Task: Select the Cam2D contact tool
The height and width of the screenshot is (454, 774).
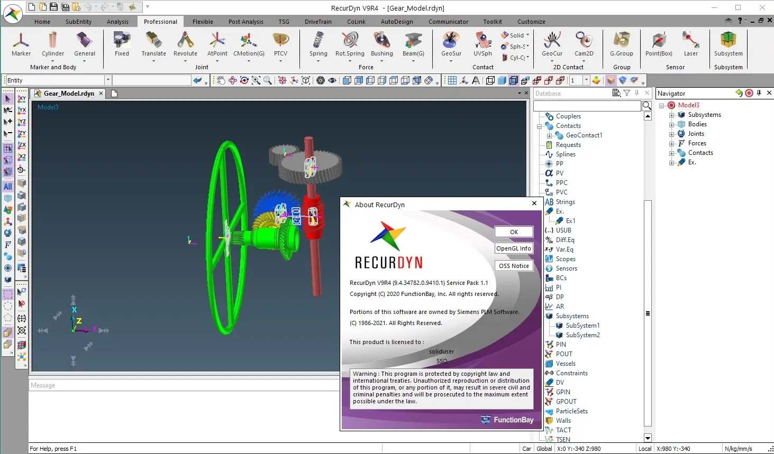Action: (584, 44)
